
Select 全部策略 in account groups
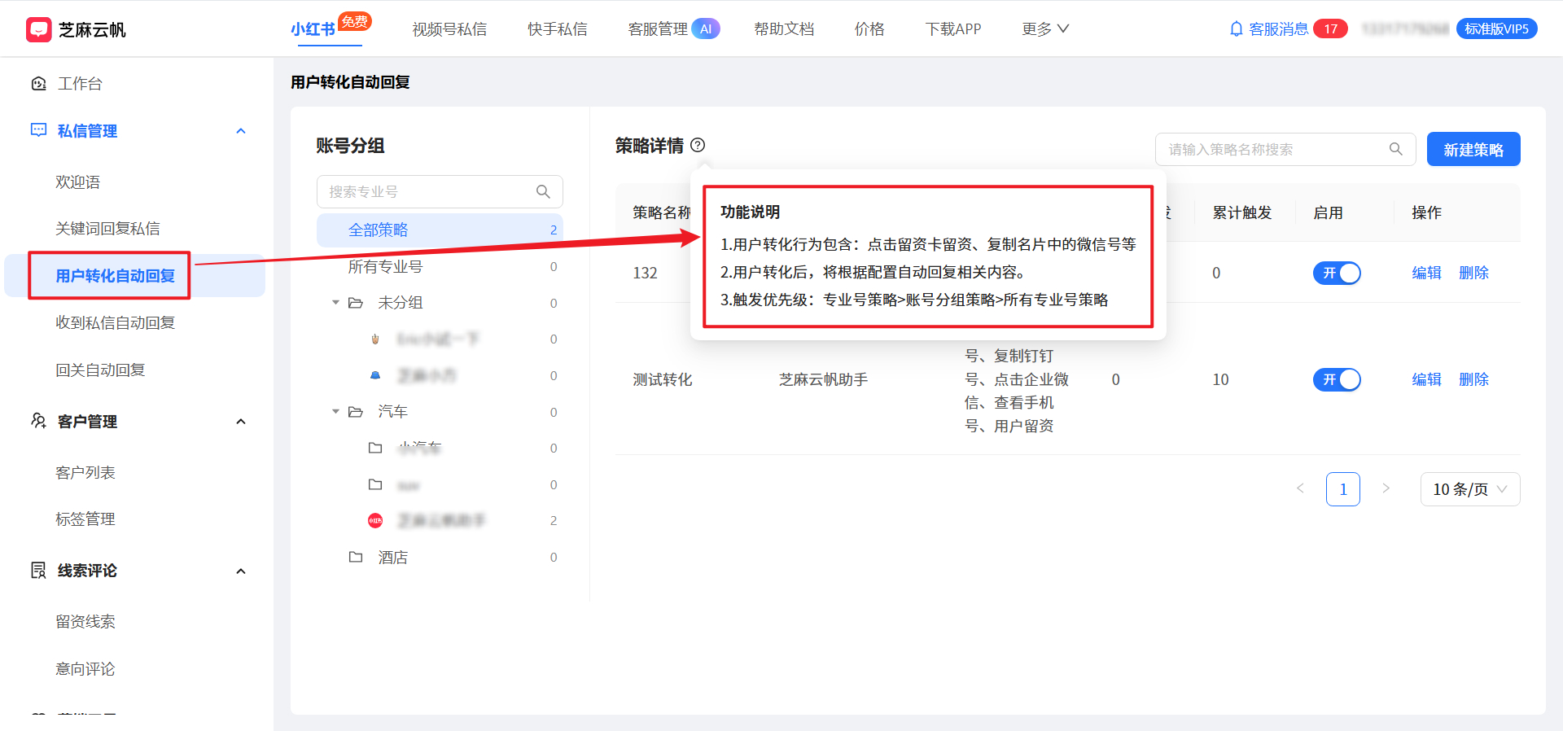point(440,230)
